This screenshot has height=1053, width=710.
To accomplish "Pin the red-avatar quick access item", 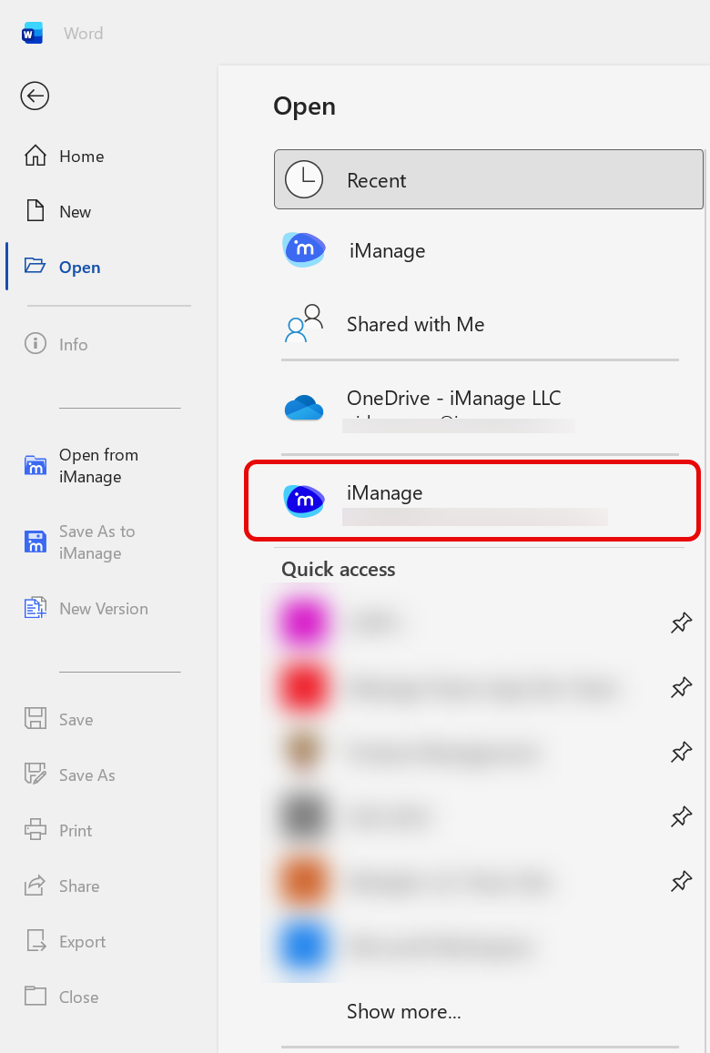I will (681, 687).
